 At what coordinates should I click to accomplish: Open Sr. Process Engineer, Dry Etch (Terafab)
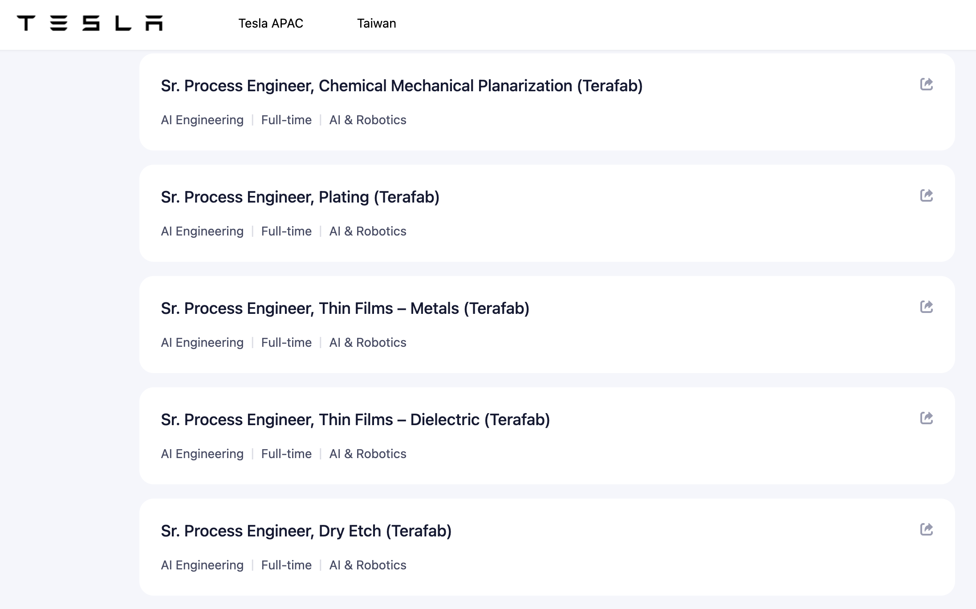[306, 531]
